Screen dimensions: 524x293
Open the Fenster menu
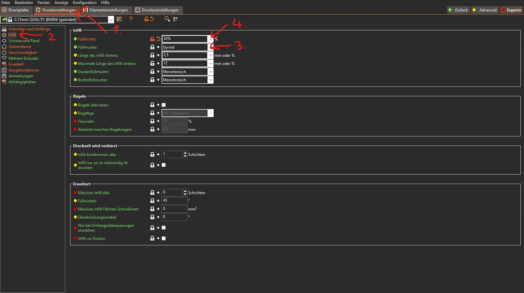(x=44, y=3)
